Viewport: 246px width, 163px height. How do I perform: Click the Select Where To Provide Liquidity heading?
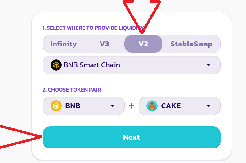93,28
